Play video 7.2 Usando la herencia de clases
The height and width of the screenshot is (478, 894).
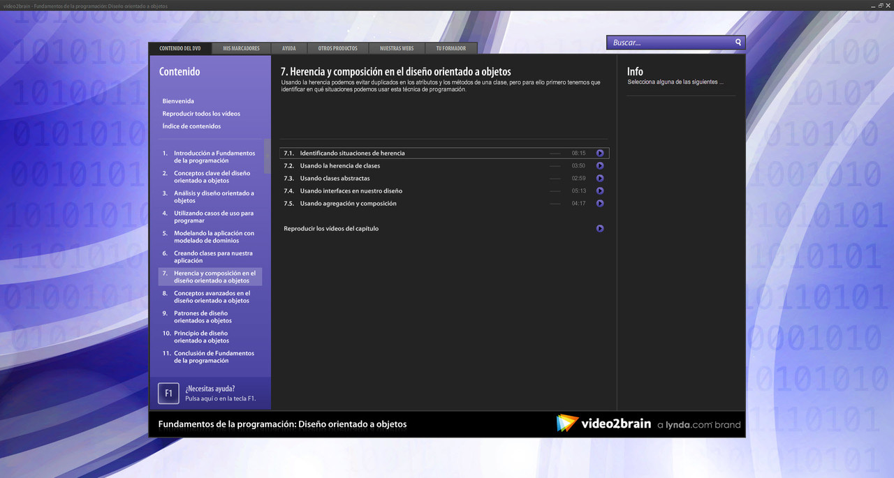600,165
